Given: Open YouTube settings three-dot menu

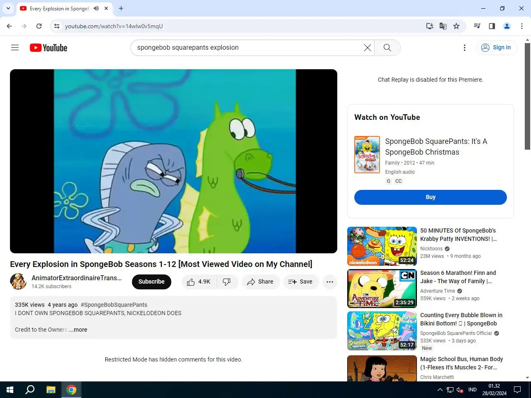Looking at the screenshot, I should (x=464, y=48).
